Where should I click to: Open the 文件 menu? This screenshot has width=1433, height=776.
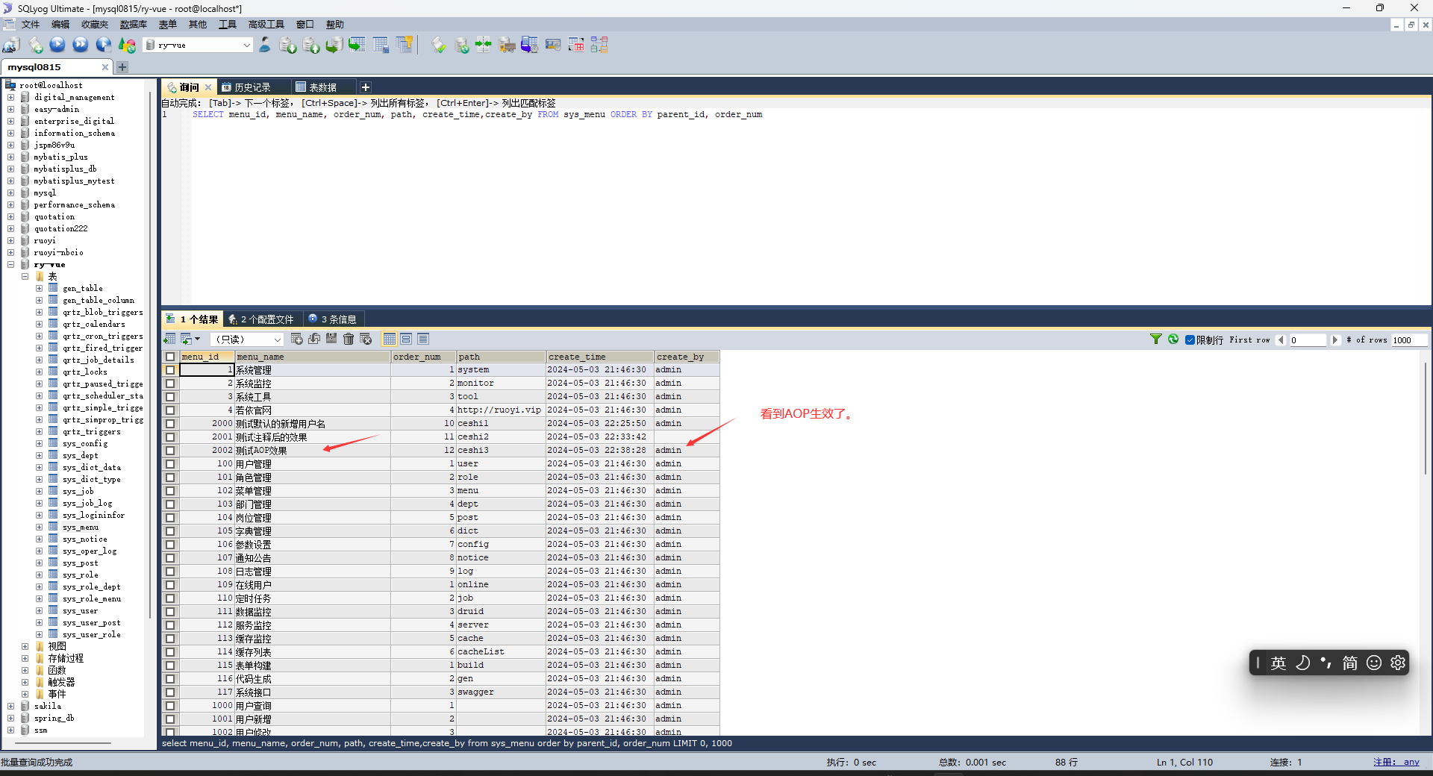(31, 25)
